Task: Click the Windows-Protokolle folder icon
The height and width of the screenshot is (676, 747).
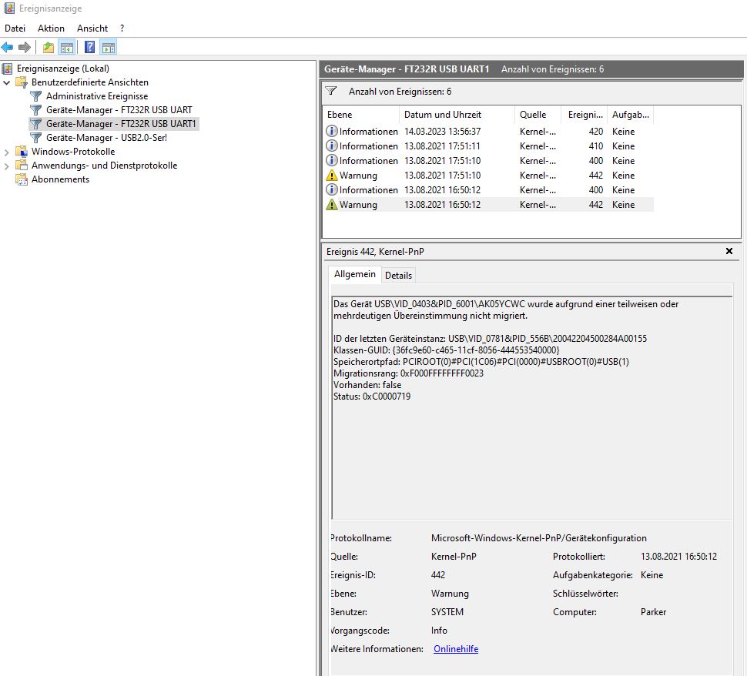Action: point(22,152)
